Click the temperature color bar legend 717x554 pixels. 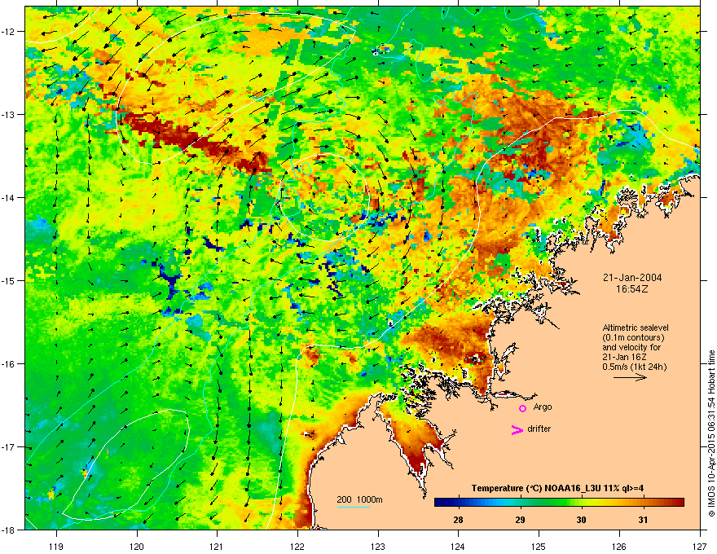(x=559, y=503)
